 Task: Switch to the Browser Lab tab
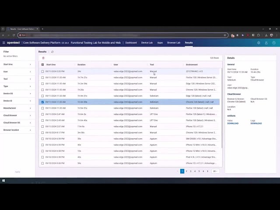pos(174,43)
